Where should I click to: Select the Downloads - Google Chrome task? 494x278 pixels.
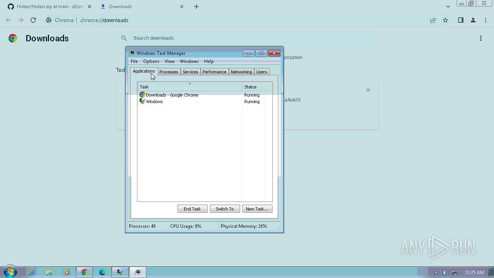click(x=205, y=95)
